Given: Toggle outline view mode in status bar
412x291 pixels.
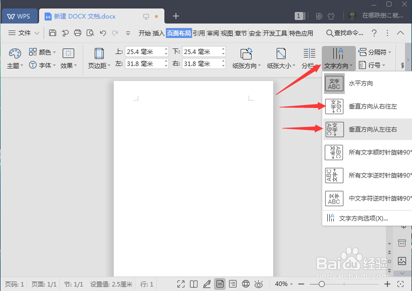Looking at the screenshot, I should click(x=233, y=284).
